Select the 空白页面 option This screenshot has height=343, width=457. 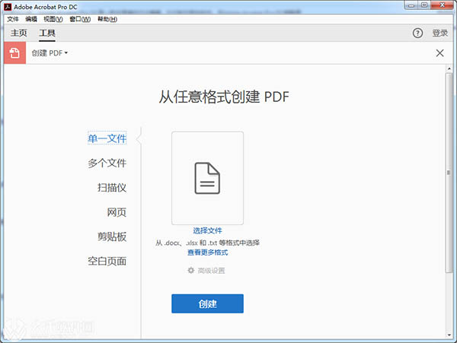(107, 261)
